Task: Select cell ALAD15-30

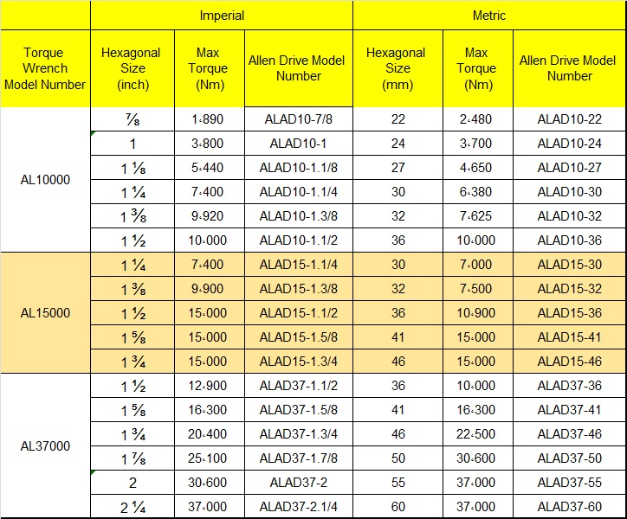Action: (570, 265)
